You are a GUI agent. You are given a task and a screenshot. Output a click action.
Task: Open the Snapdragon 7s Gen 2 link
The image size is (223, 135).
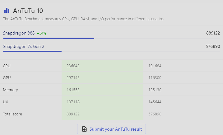(x=24, y=47)
